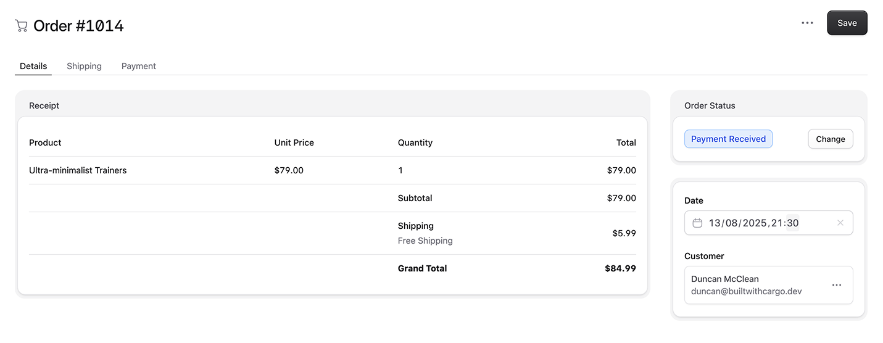Click the Ultra-minimalist Trainers product row
Viewport: 883px width, 343px height.
coord(332,170)
